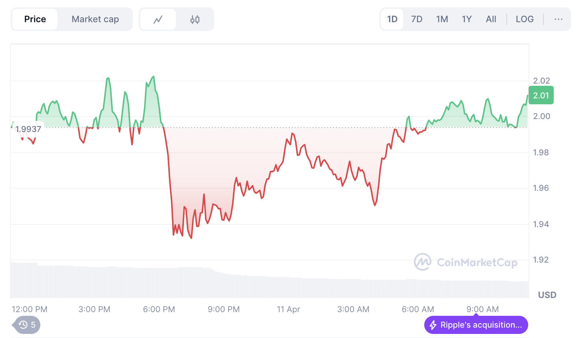577x338 pixels.
Task: Open the Ripple's acquisition news event
Action: 481,325
